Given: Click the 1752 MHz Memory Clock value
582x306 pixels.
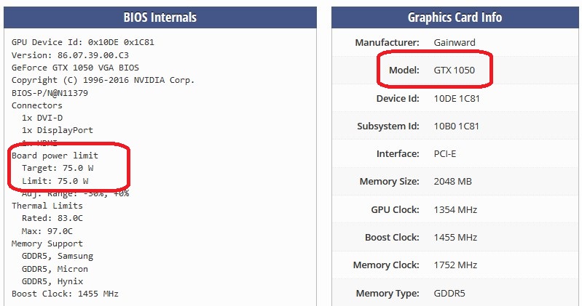Looking at the screenshot, I should (x=455, y=265).
